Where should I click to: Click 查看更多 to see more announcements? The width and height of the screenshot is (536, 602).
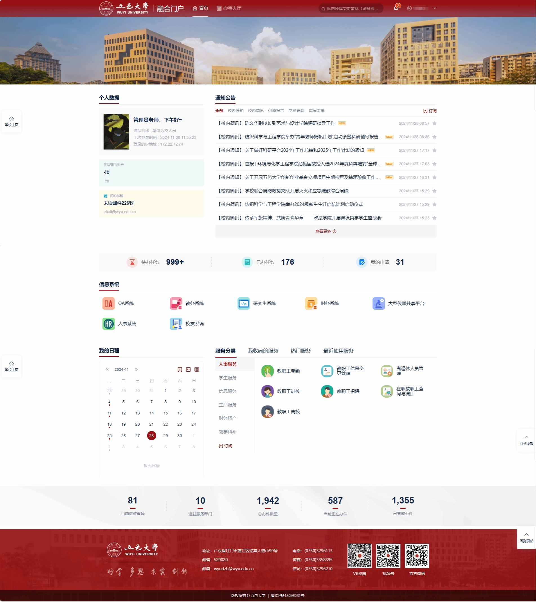pyautogui.click(x=325, y=231)
